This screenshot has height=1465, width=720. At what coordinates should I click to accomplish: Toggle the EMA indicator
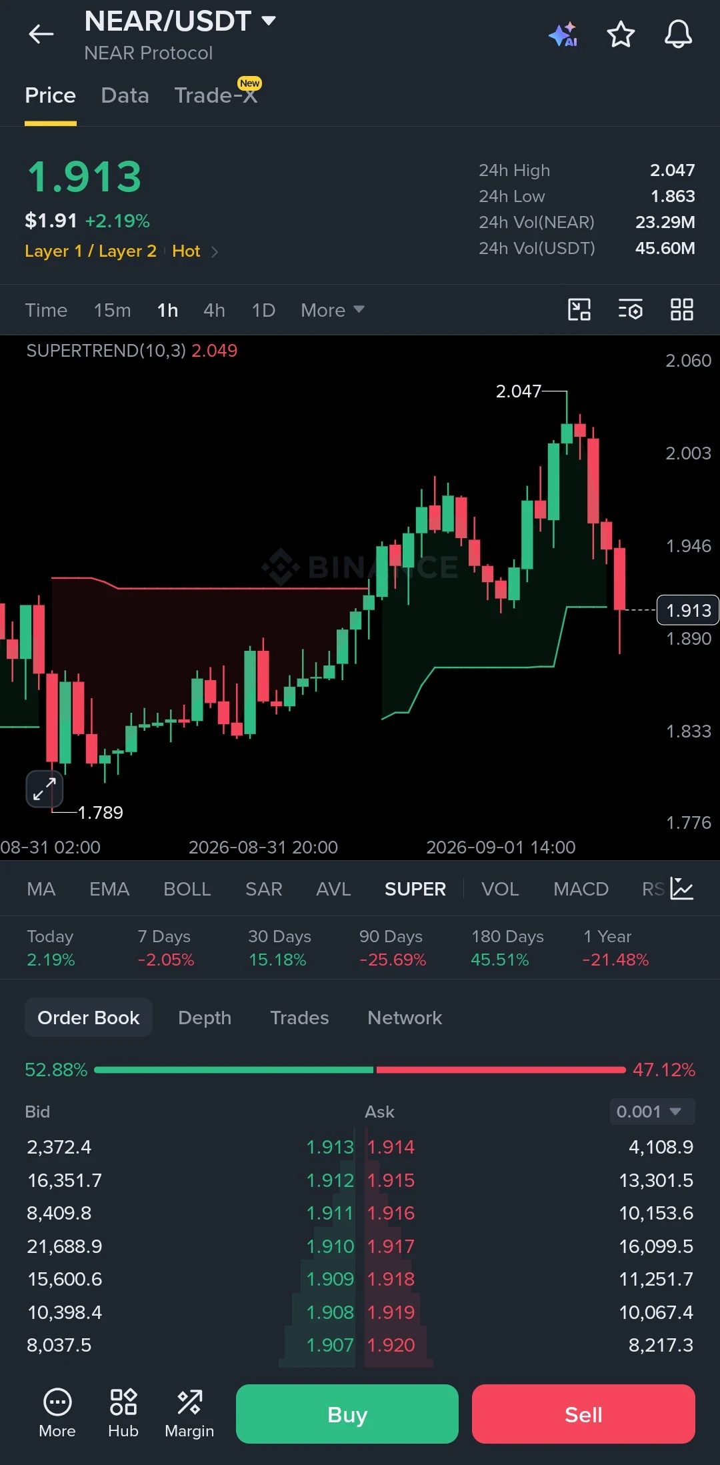point(109,889)
